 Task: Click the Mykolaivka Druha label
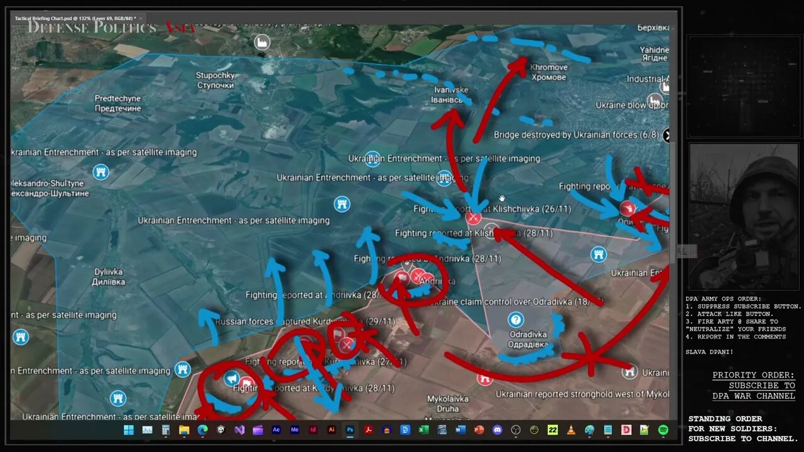[x=448, y=404]
